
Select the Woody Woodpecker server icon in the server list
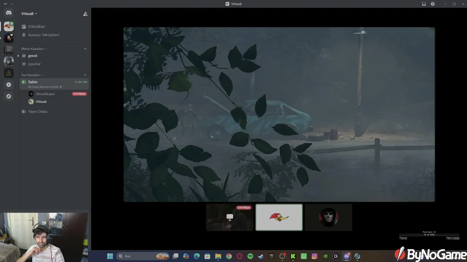point(9,26)
